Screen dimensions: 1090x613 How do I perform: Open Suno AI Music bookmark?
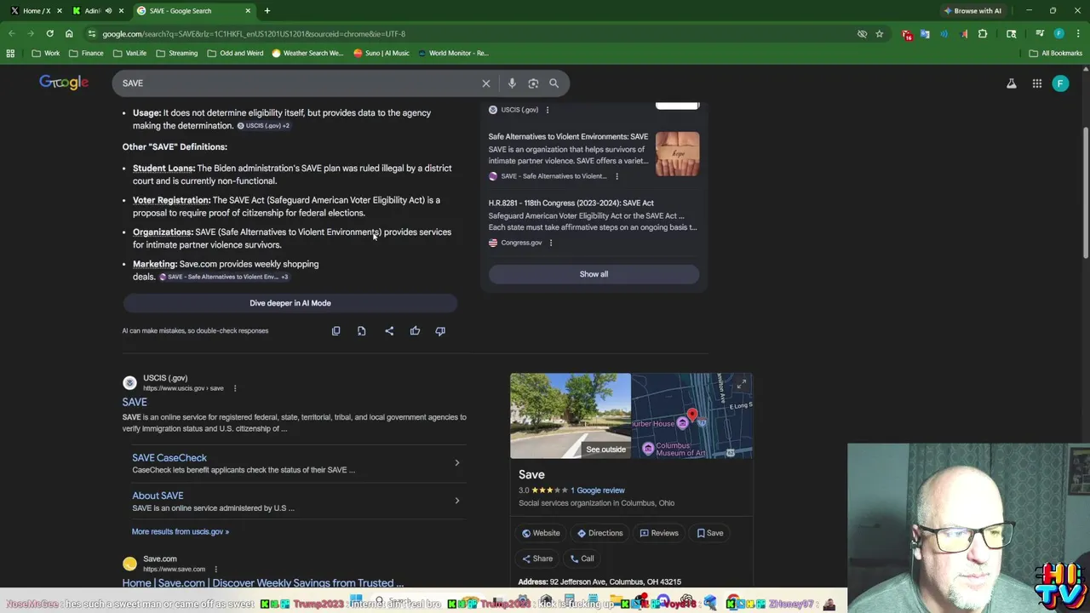coord(381,53)
